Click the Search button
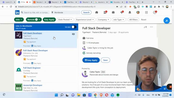 coord(86,13)
